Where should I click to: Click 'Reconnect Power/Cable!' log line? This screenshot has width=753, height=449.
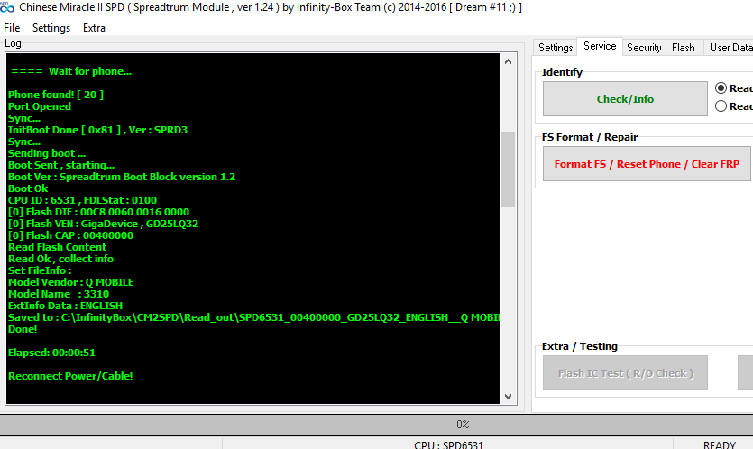[70, 376]
